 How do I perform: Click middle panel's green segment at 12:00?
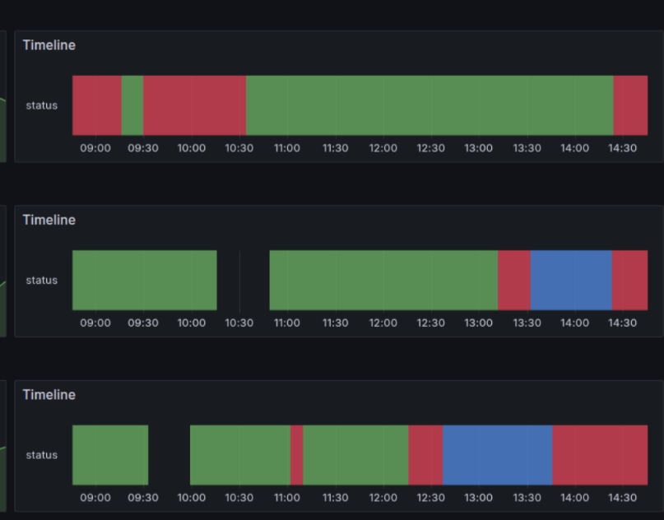383,281
